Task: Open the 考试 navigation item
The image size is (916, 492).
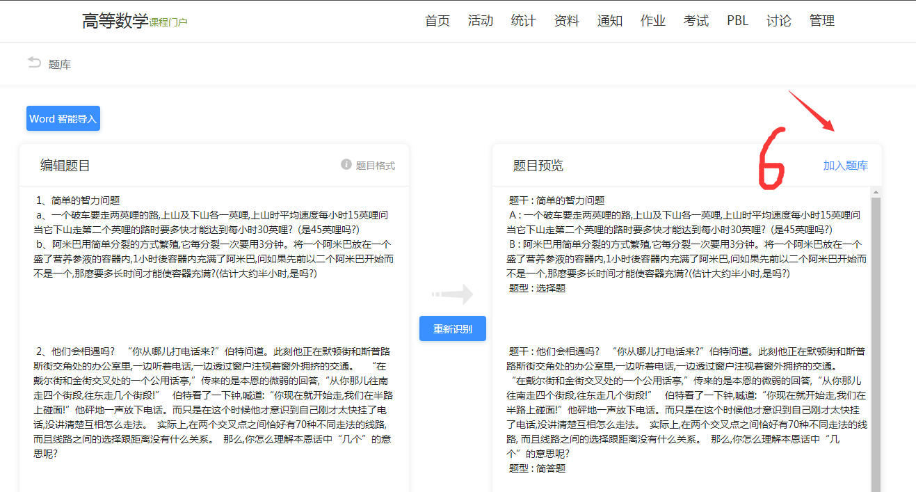Action: 696,21
